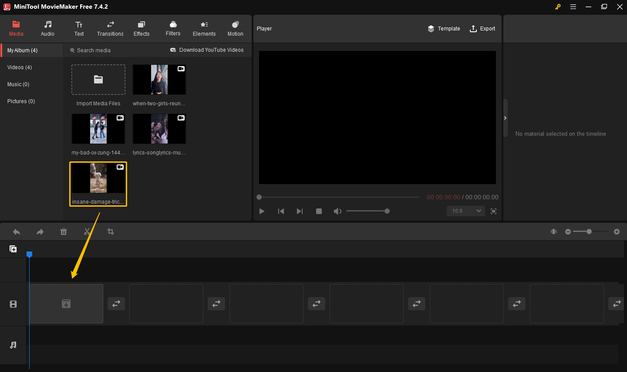Click the Undo arrow on the timeline toolbar
This screenshot has width=627, height=372.
coord(17,232)
